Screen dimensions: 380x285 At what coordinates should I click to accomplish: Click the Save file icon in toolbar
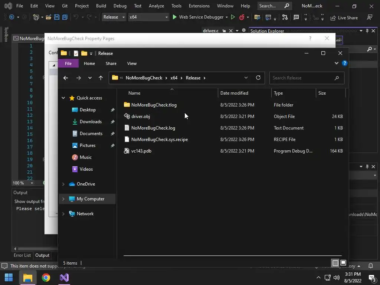pos(57,17)
